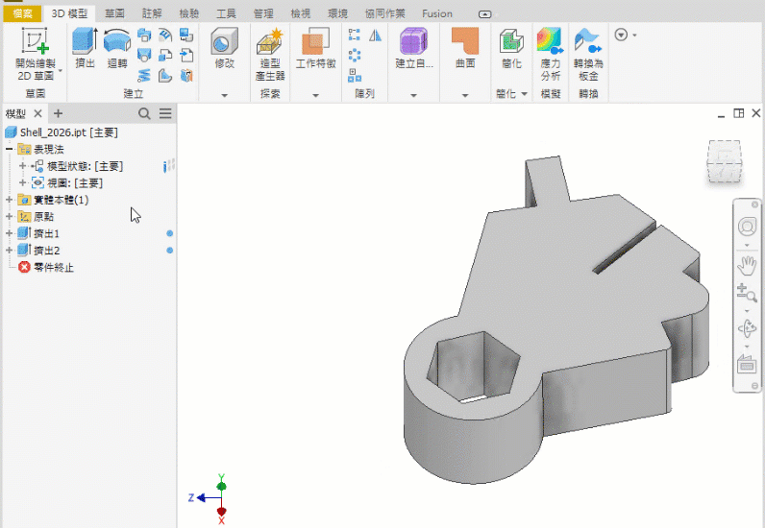
Task: Switch to the 工具 ribbon tab
Action: coord(226,13)
